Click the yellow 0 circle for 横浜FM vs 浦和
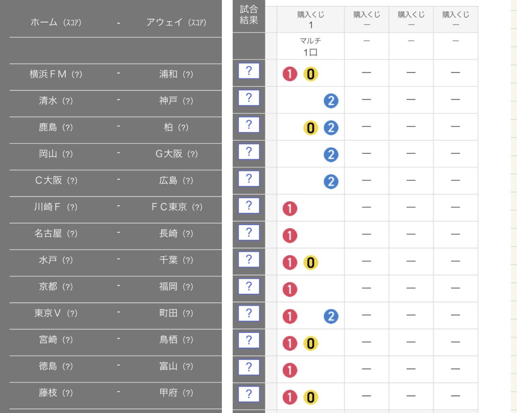The height and width of the screenshot is (413, 517). point(310,74)
